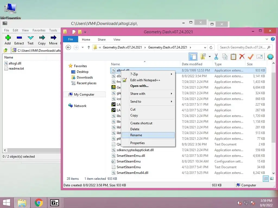Open the View ribbon tab
The width and height of the screenshot is (278, 208).
(x=117, y=40)
